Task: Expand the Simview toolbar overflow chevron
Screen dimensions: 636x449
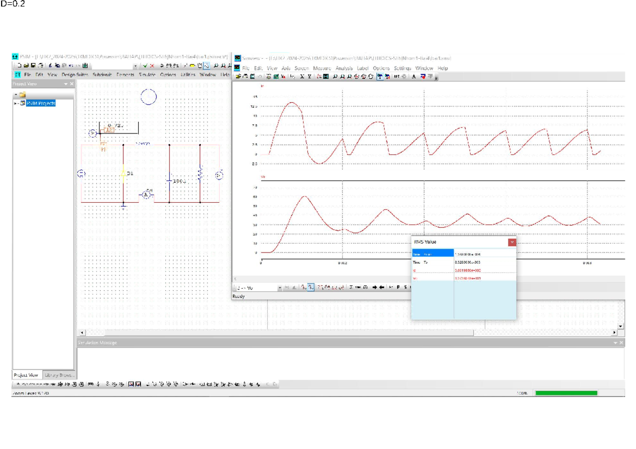Action: (436, 77)
